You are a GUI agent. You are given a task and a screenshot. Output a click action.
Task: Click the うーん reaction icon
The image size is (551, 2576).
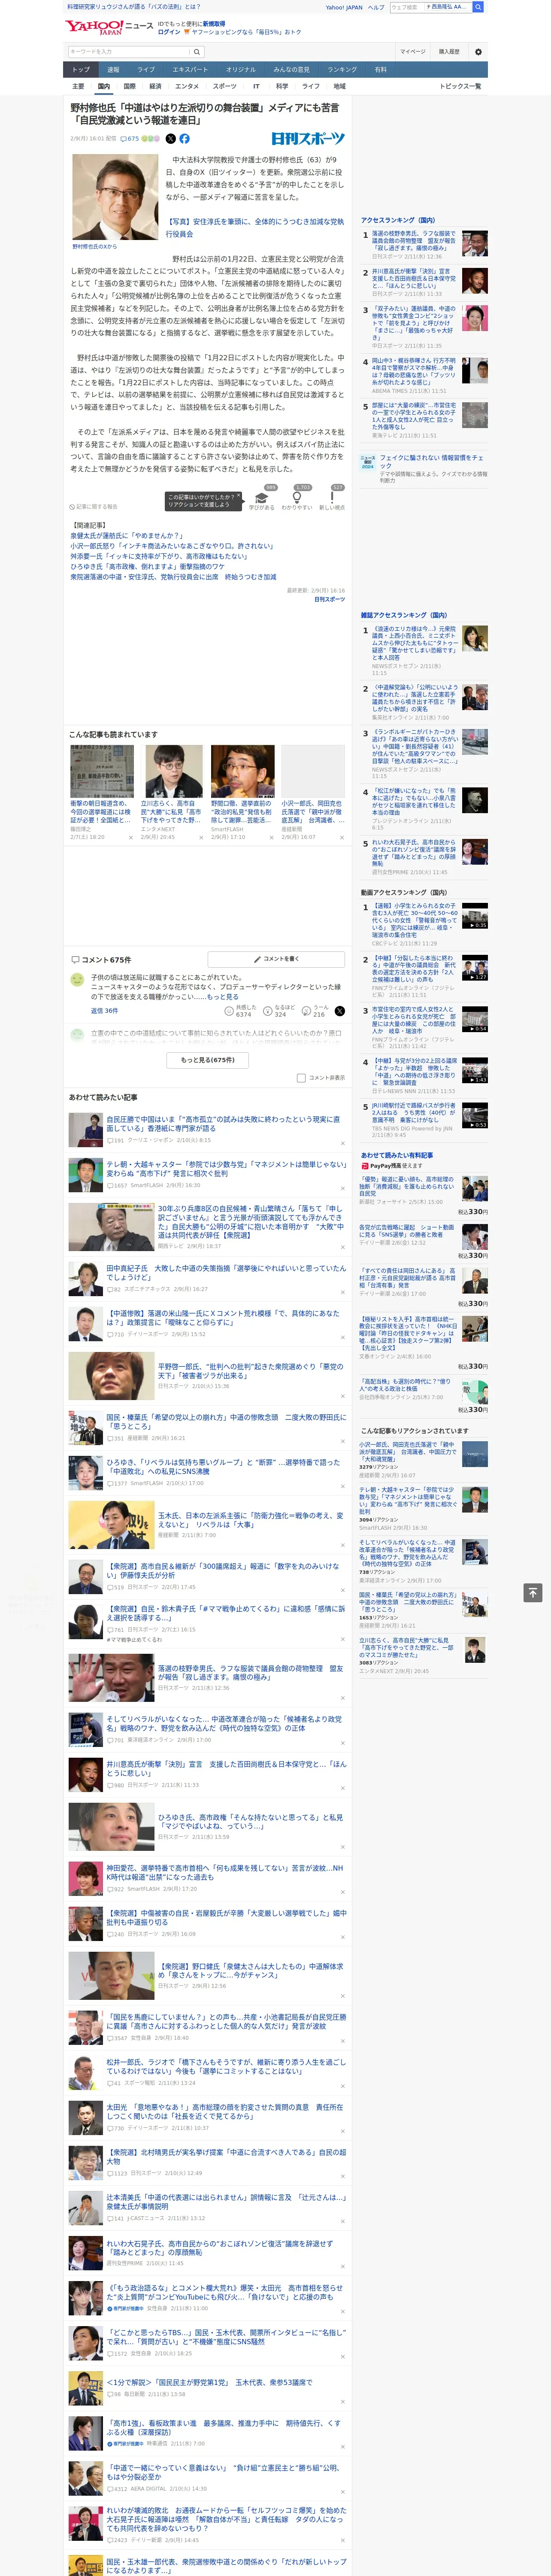tap(306, 1011)
